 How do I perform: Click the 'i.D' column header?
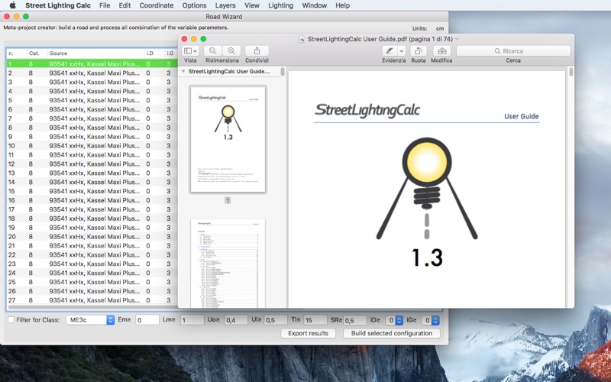click(154, 53)
